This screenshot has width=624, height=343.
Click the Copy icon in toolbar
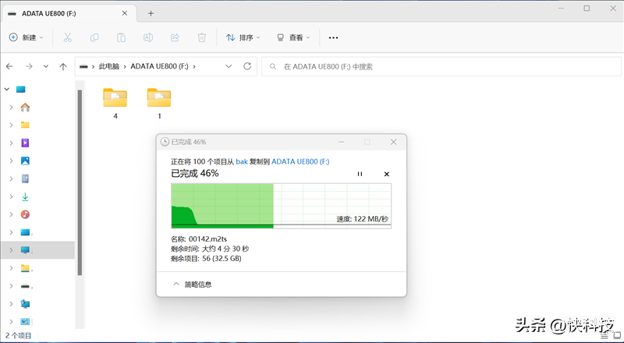point(94,37)
